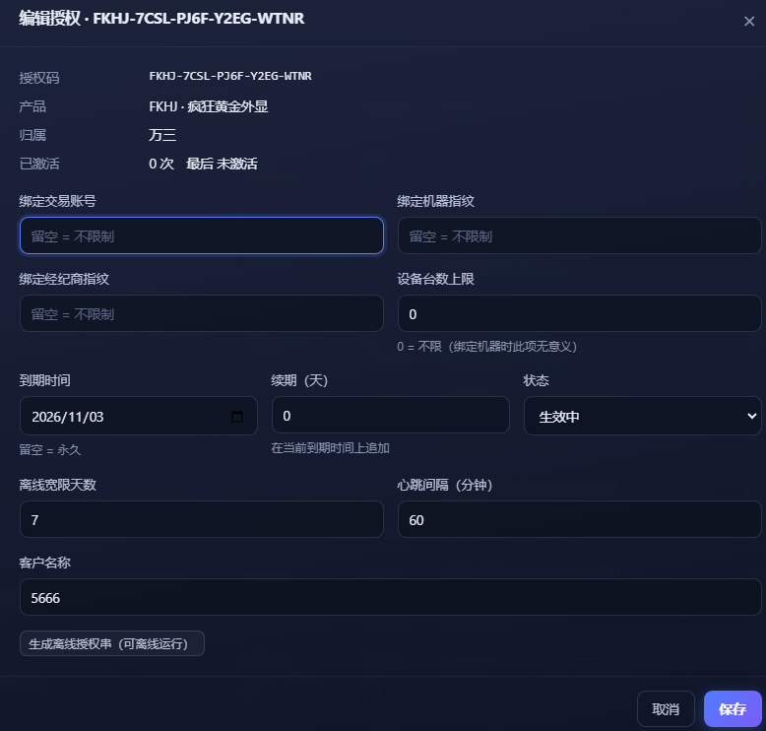Click the 心跳间隔（分钟） field showing 60

point(579,519)
